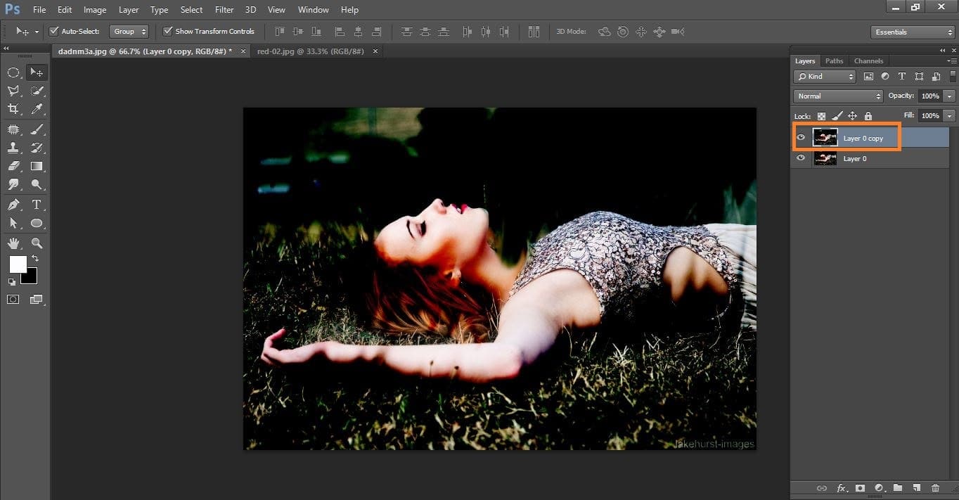Add a layer mask
The height and width of the screenshot is (500, 959).
[x=859, y=488]
